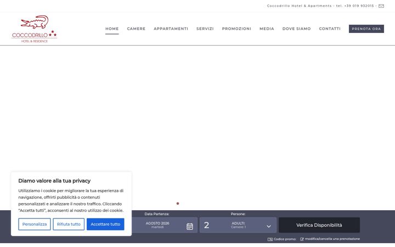
Task: Click the slideshow indicator dot
Action: pos(178,204)
